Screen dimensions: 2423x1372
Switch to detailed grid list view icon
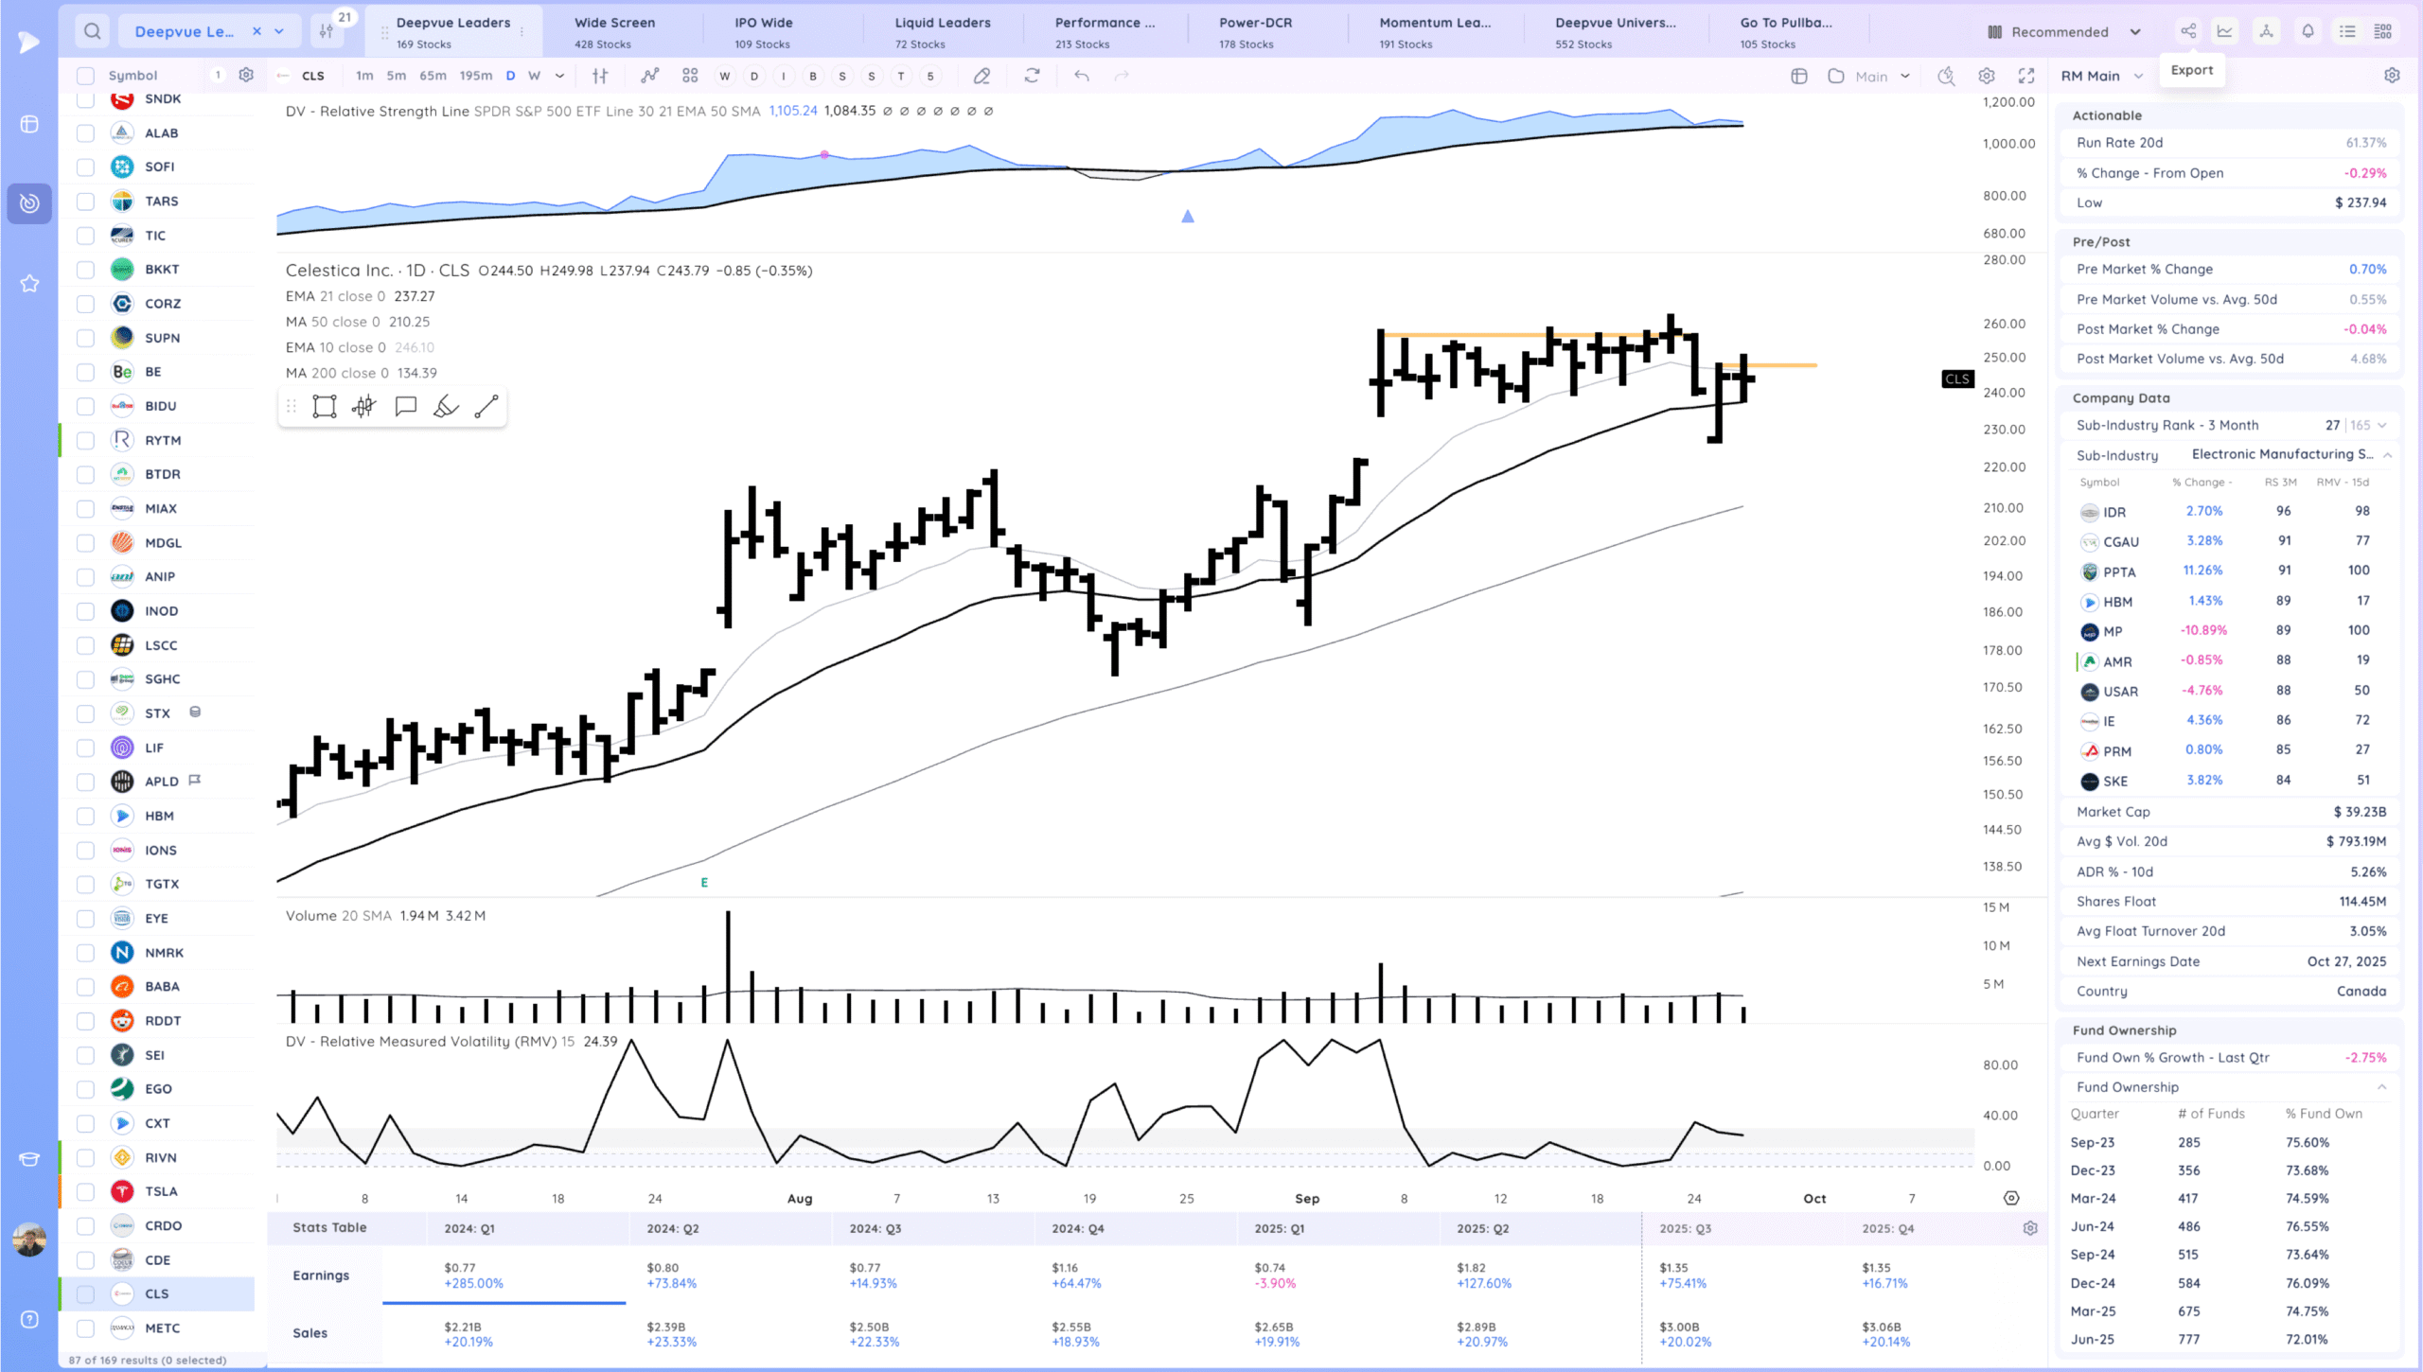(x=2383, y=31)
